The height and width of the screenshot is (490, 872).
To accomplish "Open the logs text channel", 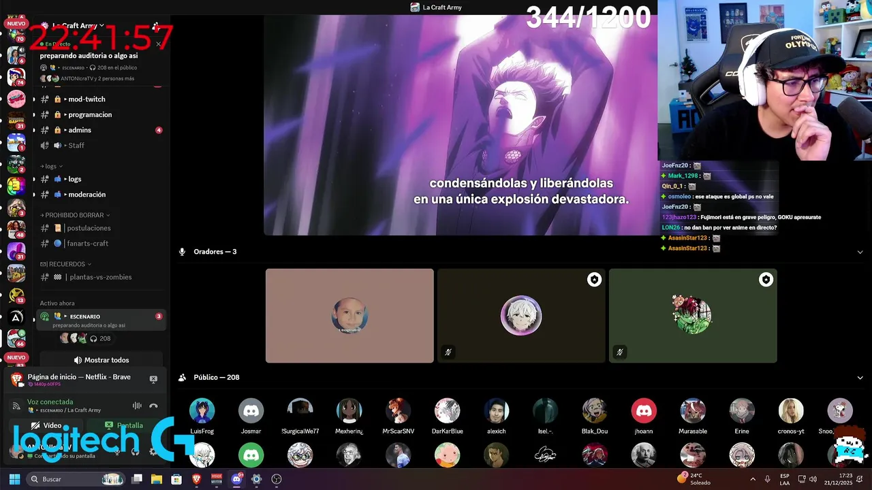I will coord(99,179).
